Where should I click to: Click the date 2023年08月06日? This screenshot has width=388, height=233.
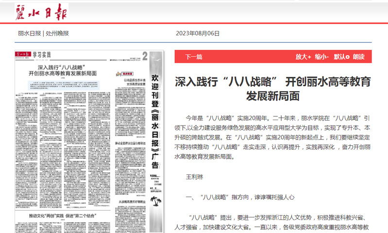[x=198, y=33]
